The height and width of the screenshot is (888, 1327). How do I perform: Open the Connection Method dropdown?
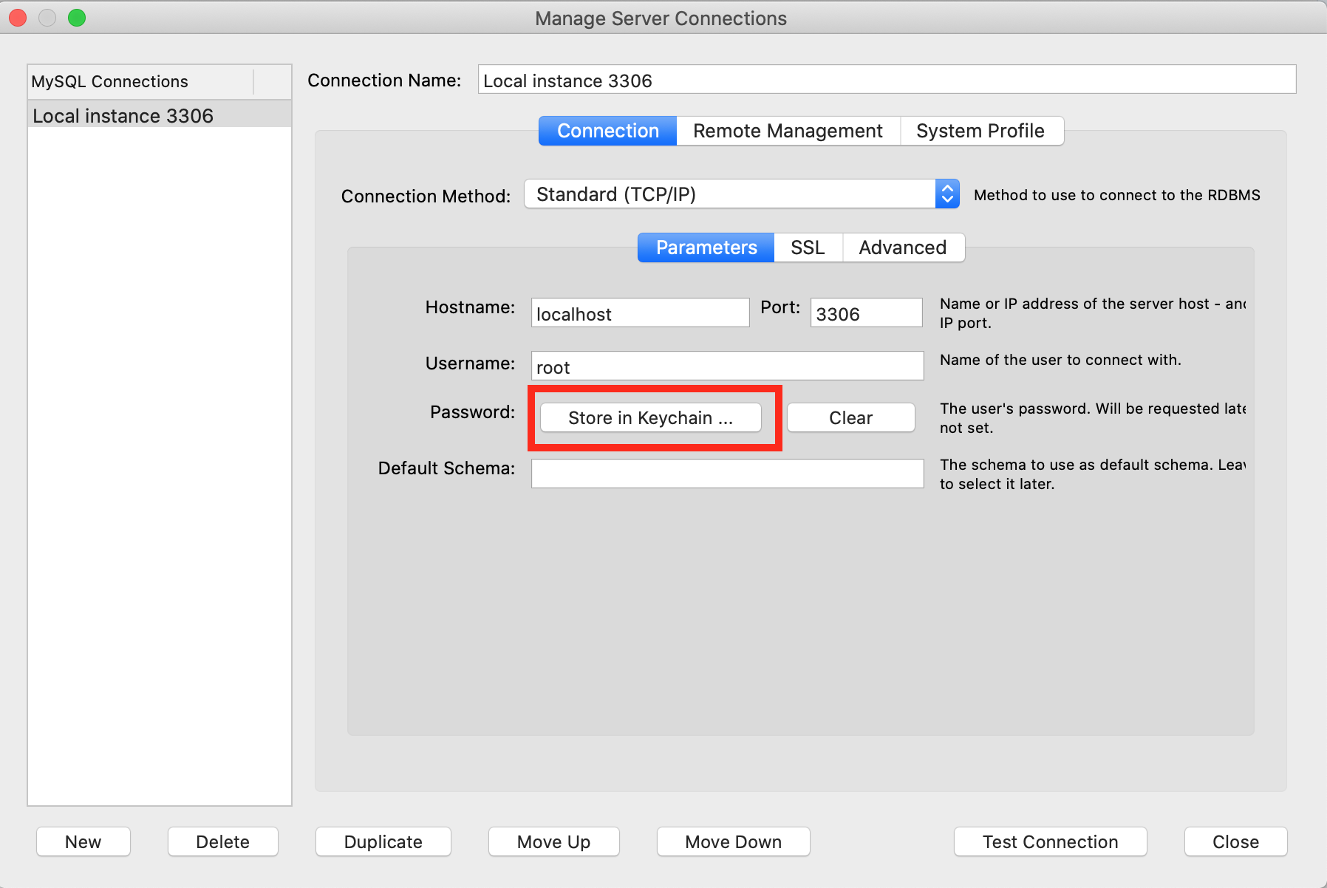tap(742, 194)
